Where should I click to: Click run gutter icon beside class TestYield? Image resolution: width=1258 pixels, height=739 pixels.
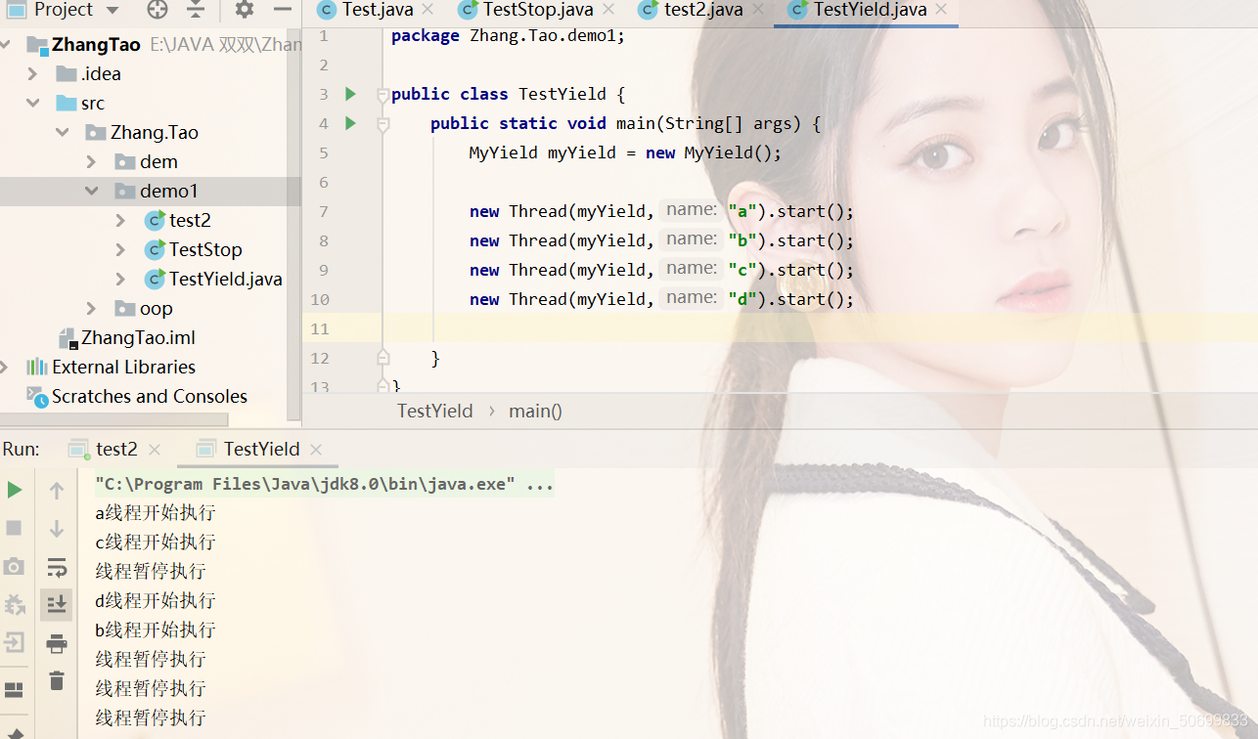coord(351,94)
